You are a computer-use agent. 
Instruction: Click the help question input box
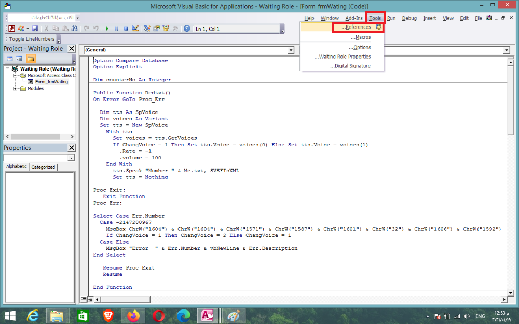(x=42, y=18)
